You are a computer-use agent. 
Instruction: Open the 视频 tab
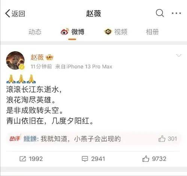[116, 32]
